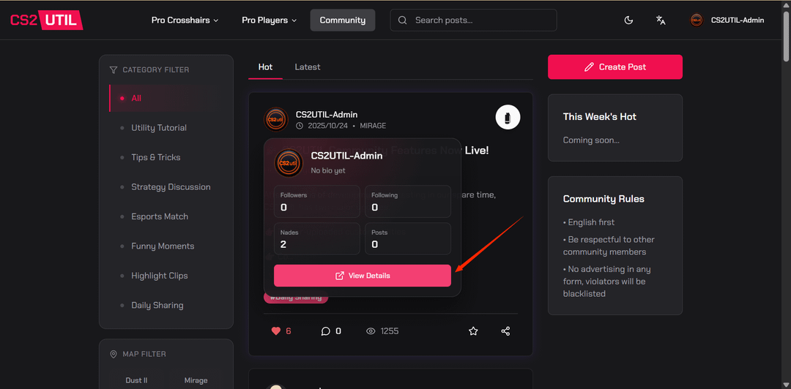Viewport: 791px width, 389px height.
Task: Switch to the Latest tab
Action: click(x=307, y=67)
